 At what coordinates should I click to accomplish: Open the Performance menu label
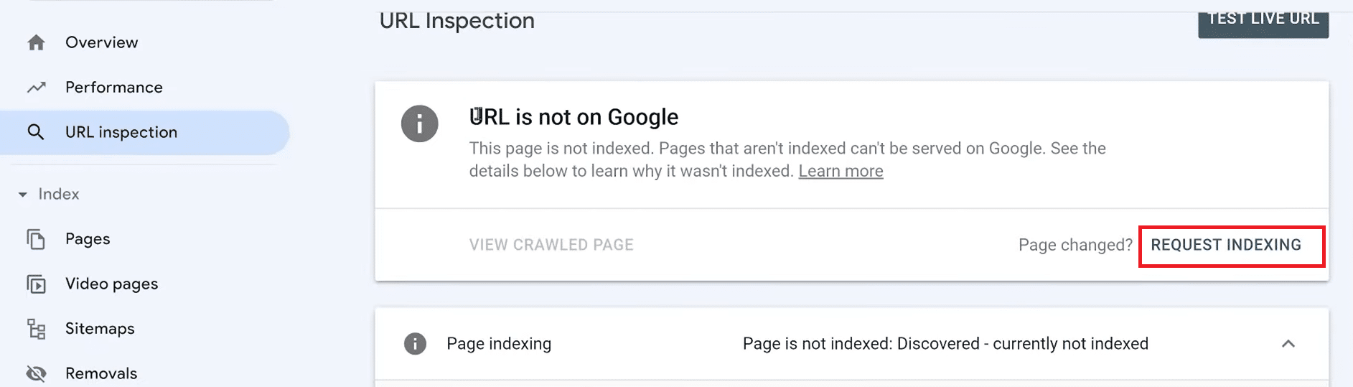[114, 88]
